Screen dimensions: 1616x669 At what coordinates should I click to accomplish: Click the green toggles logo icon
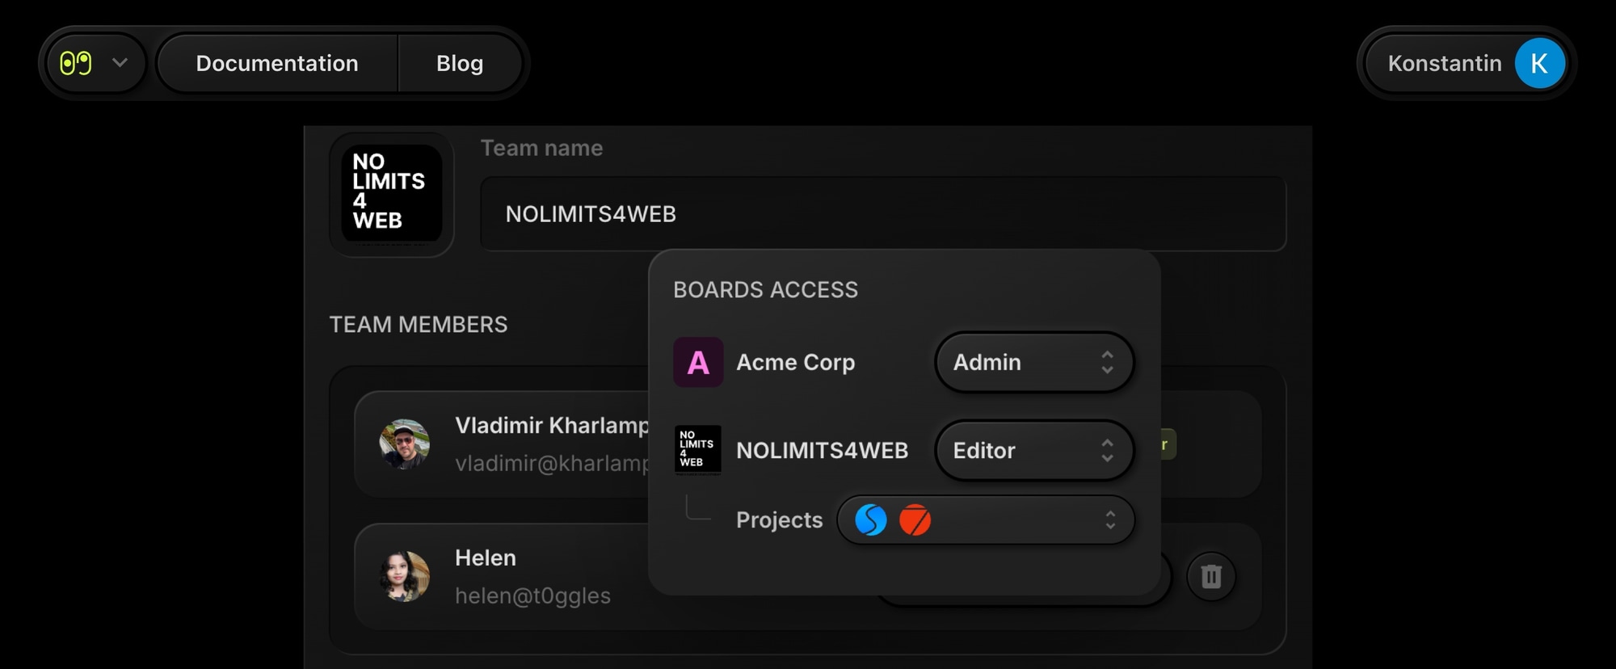tap(76, 63)
